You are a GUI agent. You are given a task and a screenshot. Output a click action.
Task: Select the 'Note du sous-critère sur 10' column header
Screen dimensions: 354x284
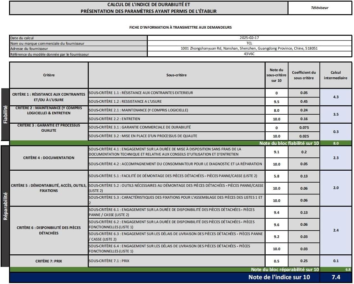[x=276, y=75]
